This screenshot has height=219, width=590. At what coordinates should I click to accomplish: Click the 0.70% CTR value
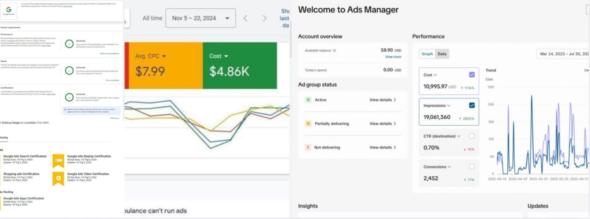[431, 148]
